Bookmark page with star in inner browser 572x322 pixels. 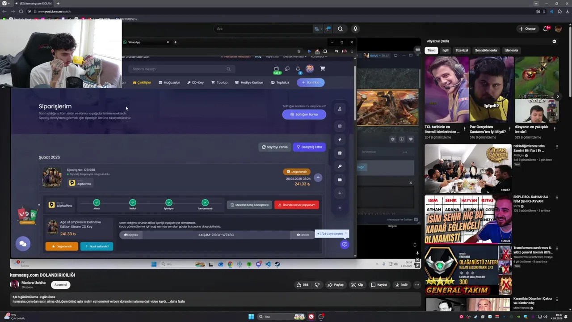click(x=299, y=51)
